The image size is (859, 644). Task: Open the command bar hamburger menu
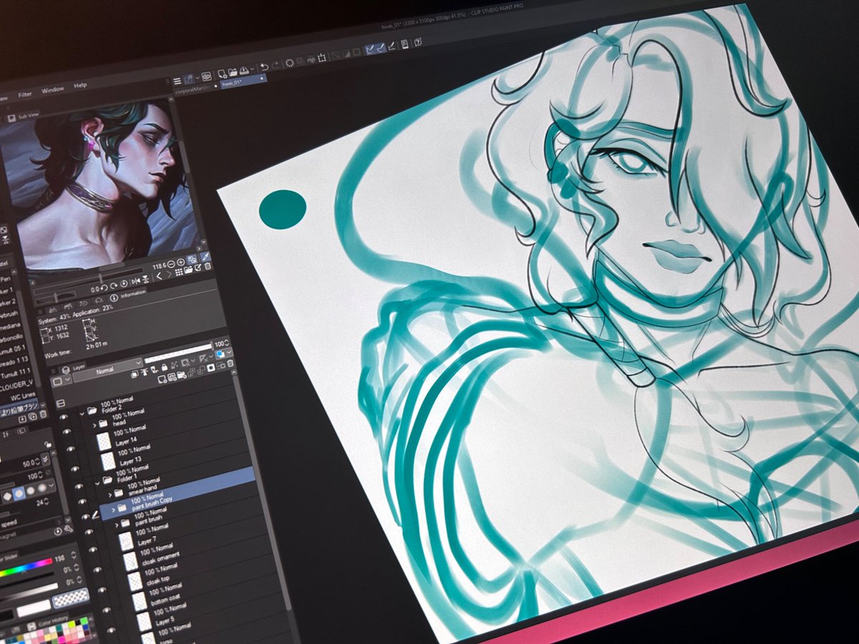tap(178, 81)
